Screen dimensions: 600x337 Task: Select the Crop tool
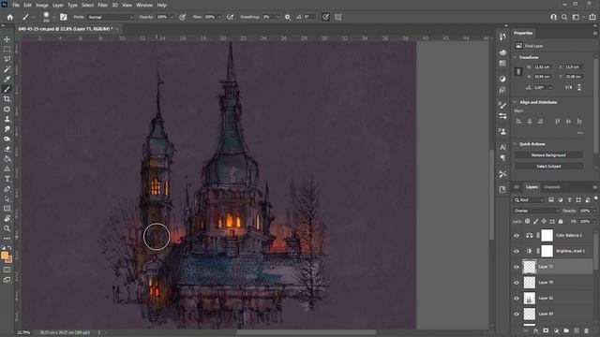pyautogui.click(x=7, y=99)
